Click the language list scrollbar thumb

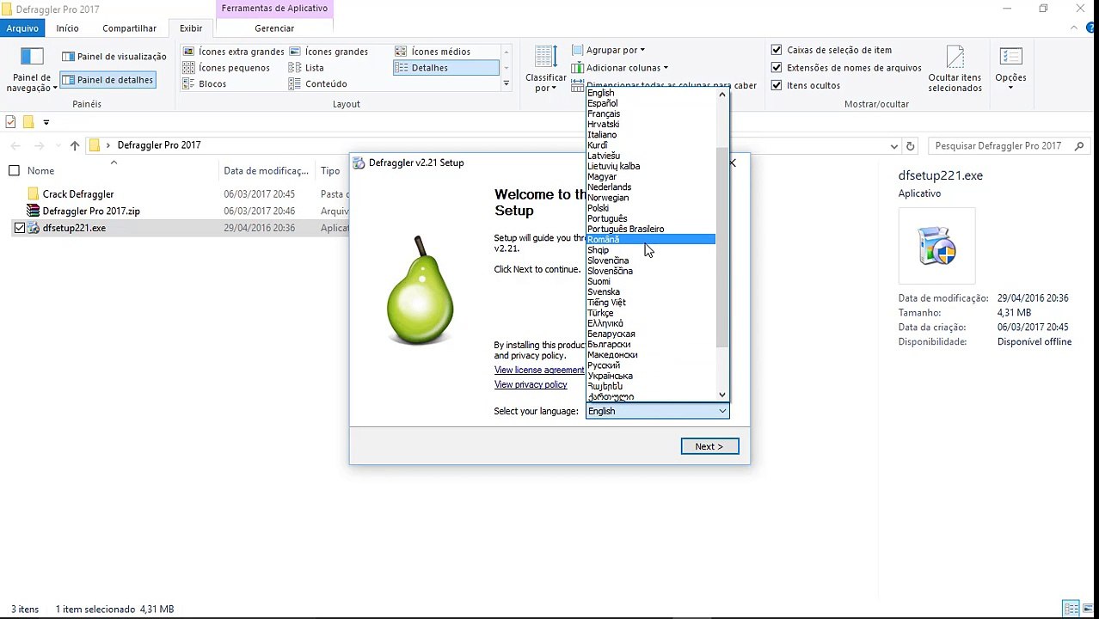pos(722,248)
